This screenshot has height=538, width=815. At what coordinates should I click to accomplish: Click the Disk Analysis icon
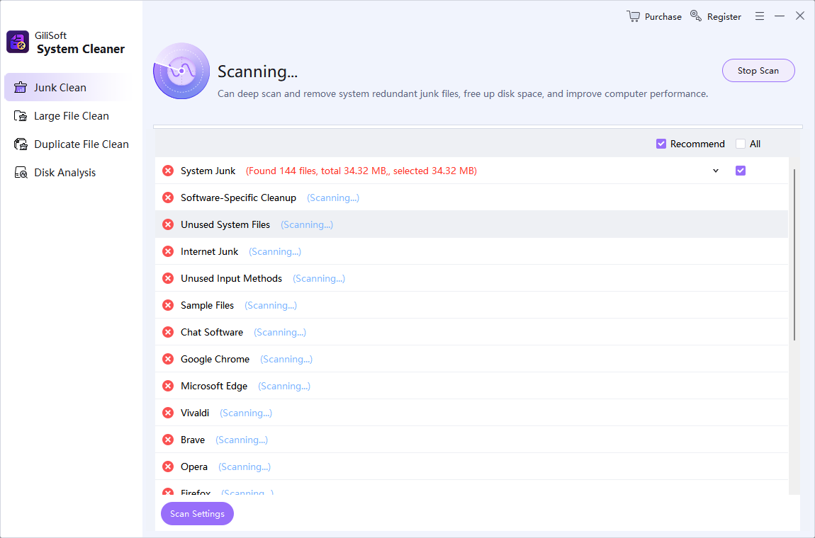(x=21, y=173)
